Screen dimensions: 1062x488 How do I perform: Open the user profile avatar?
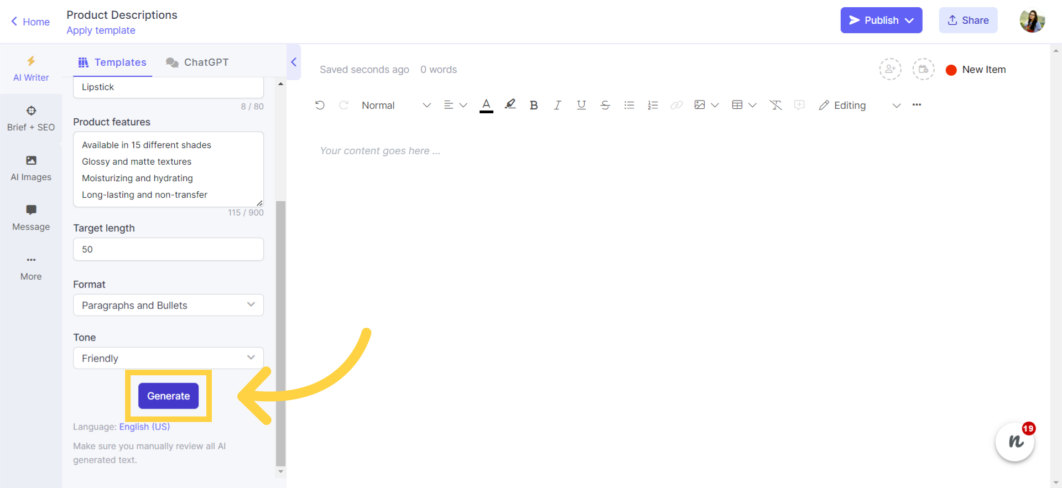pyautogui.click(x=1032, y=21)
